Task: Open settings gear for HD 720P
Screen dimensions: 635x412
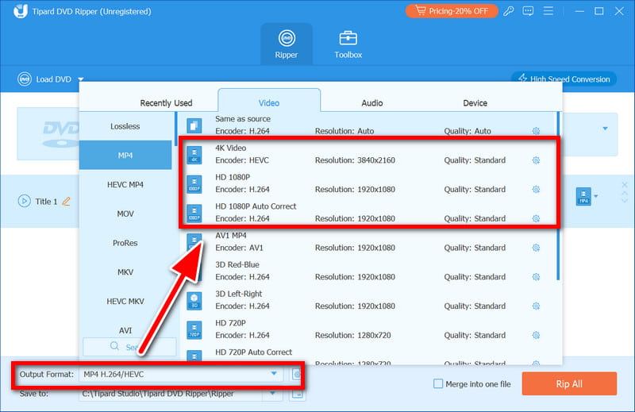Action: 536,335
